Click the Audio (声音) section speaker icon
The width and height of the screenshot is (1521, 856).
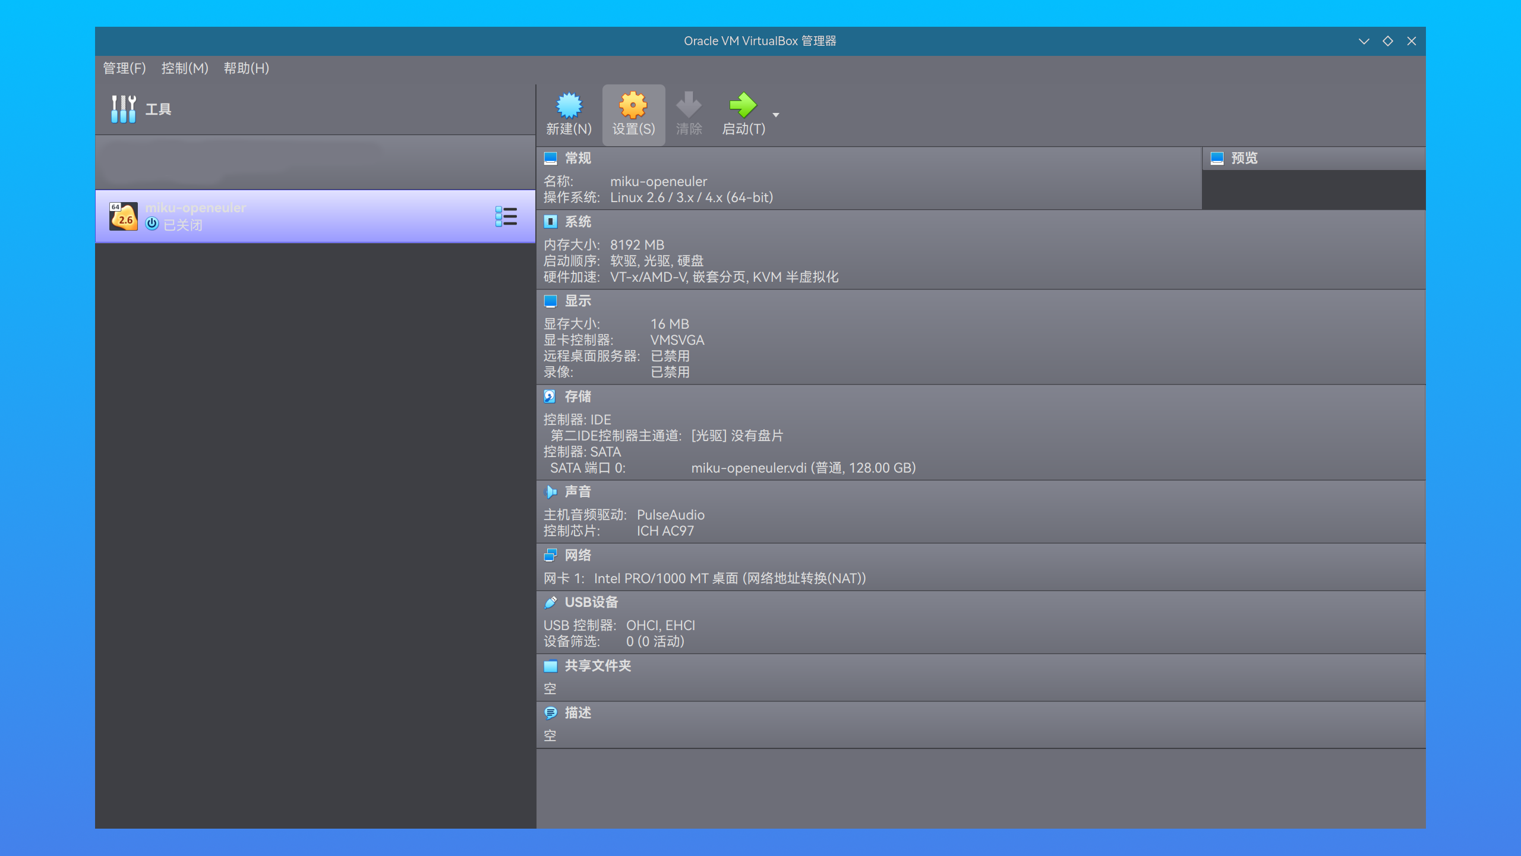coord(551,492)
